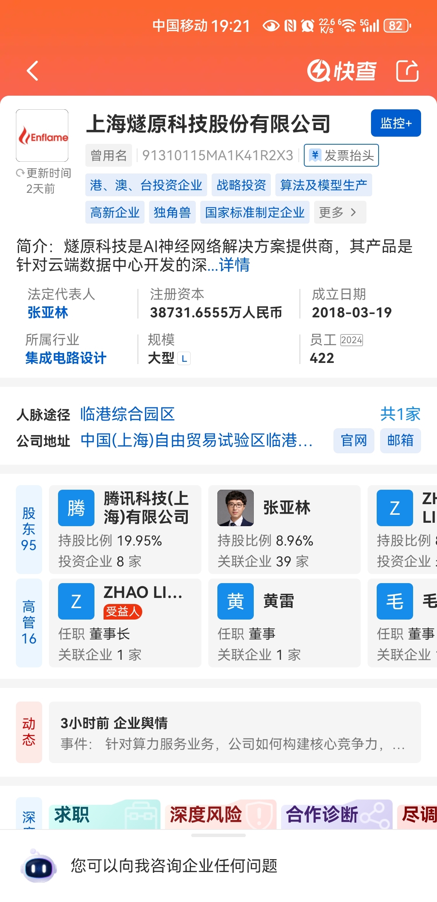Open 发票抬头 invoice header
Image resolution: width=437 pixels, height=902 pixels.
341,155
